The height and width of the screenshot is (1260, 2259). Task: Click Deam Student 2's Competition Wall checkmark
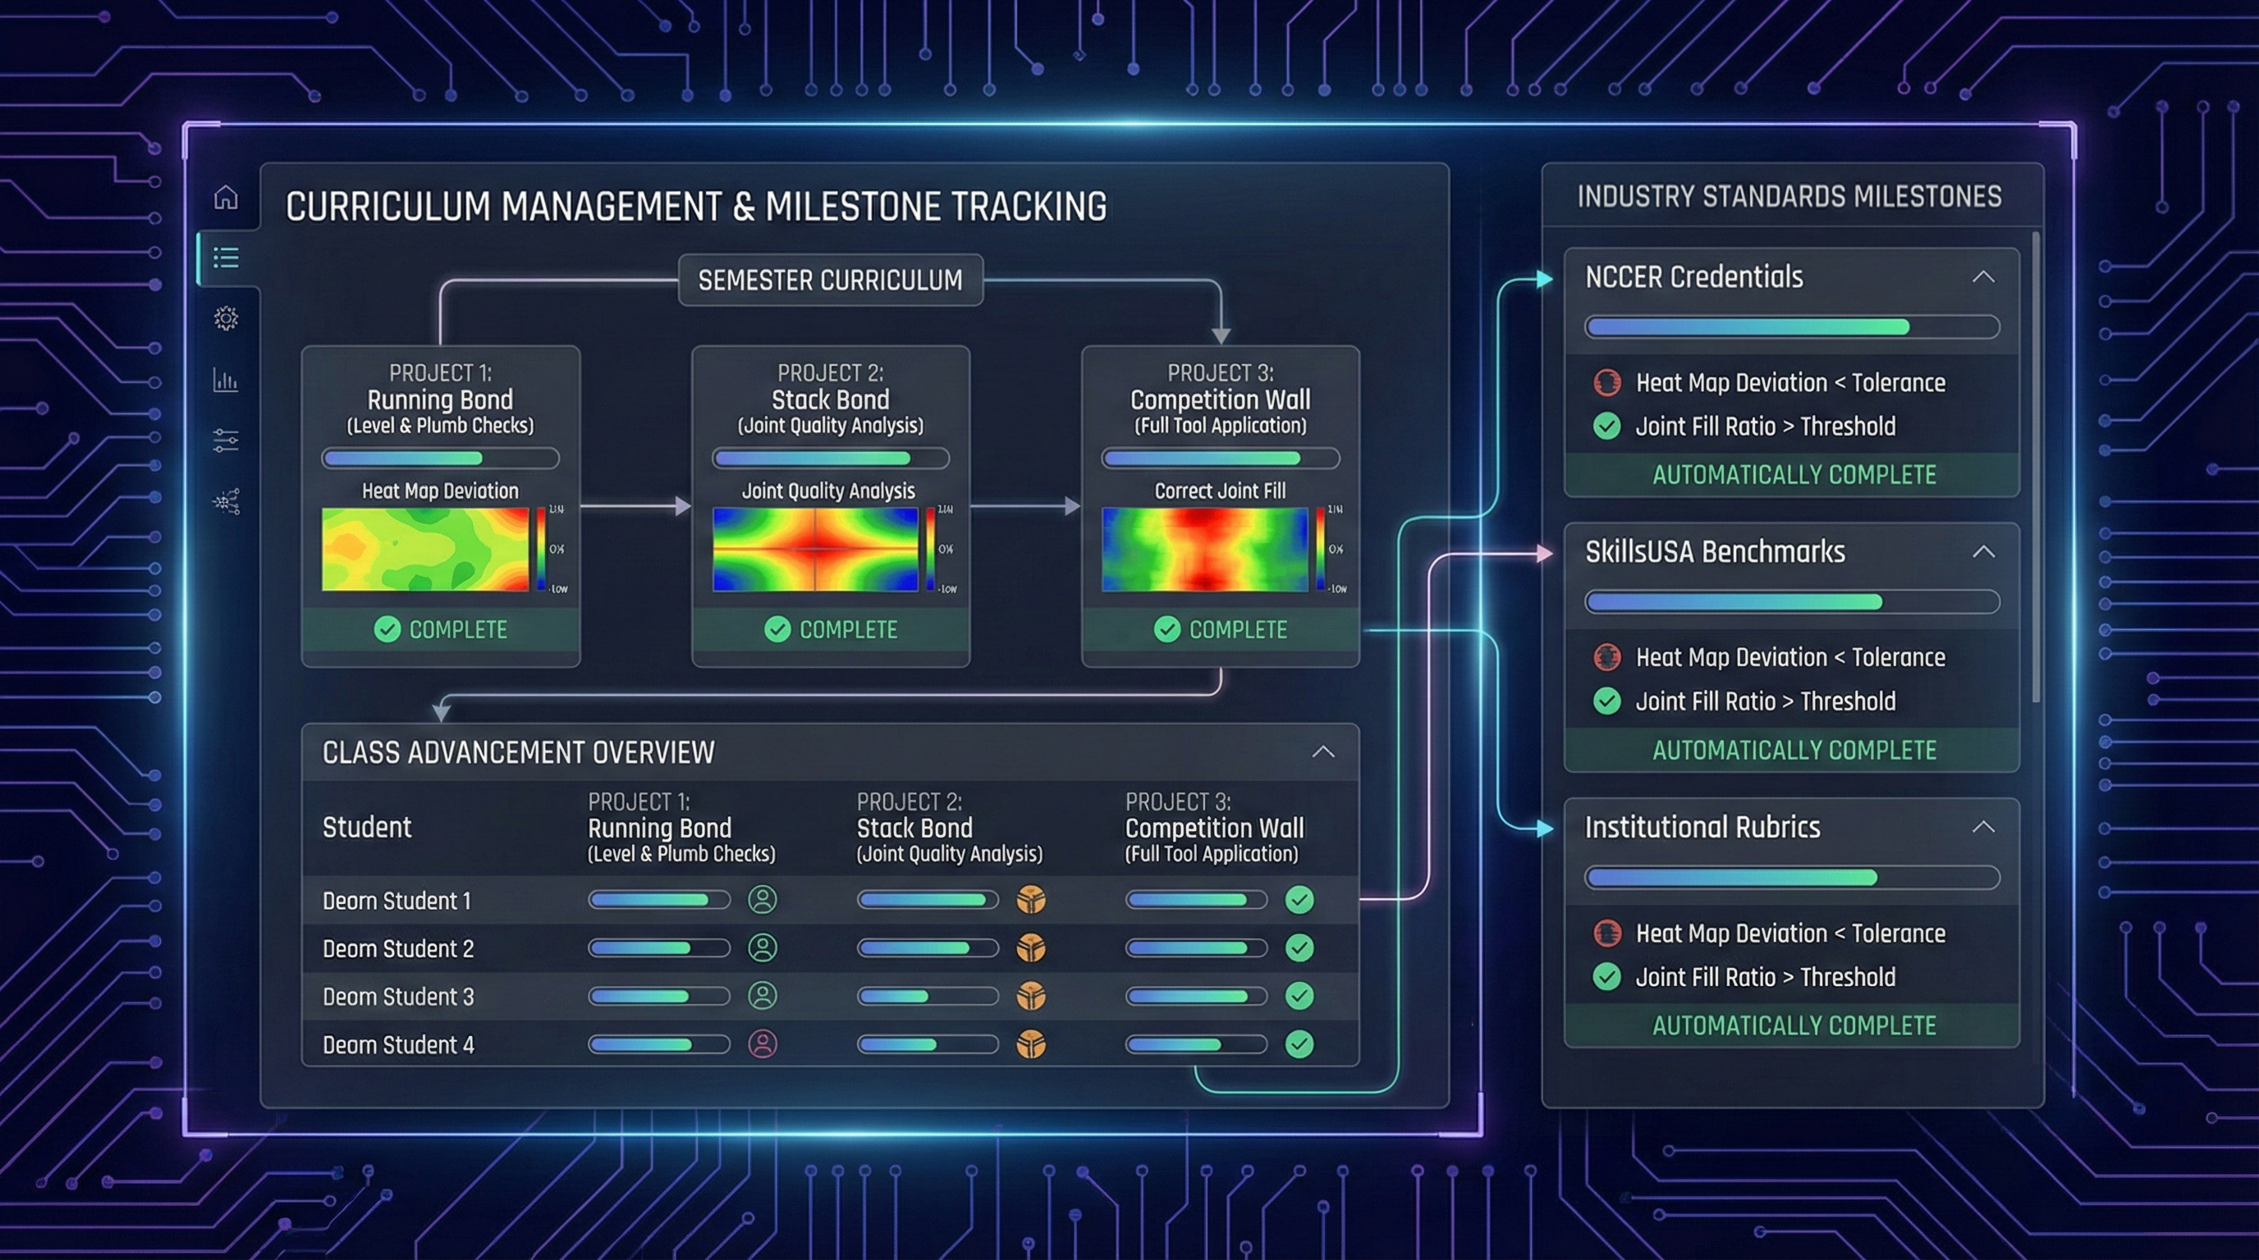point(1299,947)
